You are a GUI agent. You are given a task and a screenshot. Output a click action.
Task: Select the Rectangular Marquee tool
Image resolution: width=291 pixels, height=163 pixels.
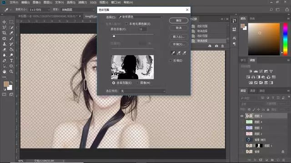tap(11, 22)
